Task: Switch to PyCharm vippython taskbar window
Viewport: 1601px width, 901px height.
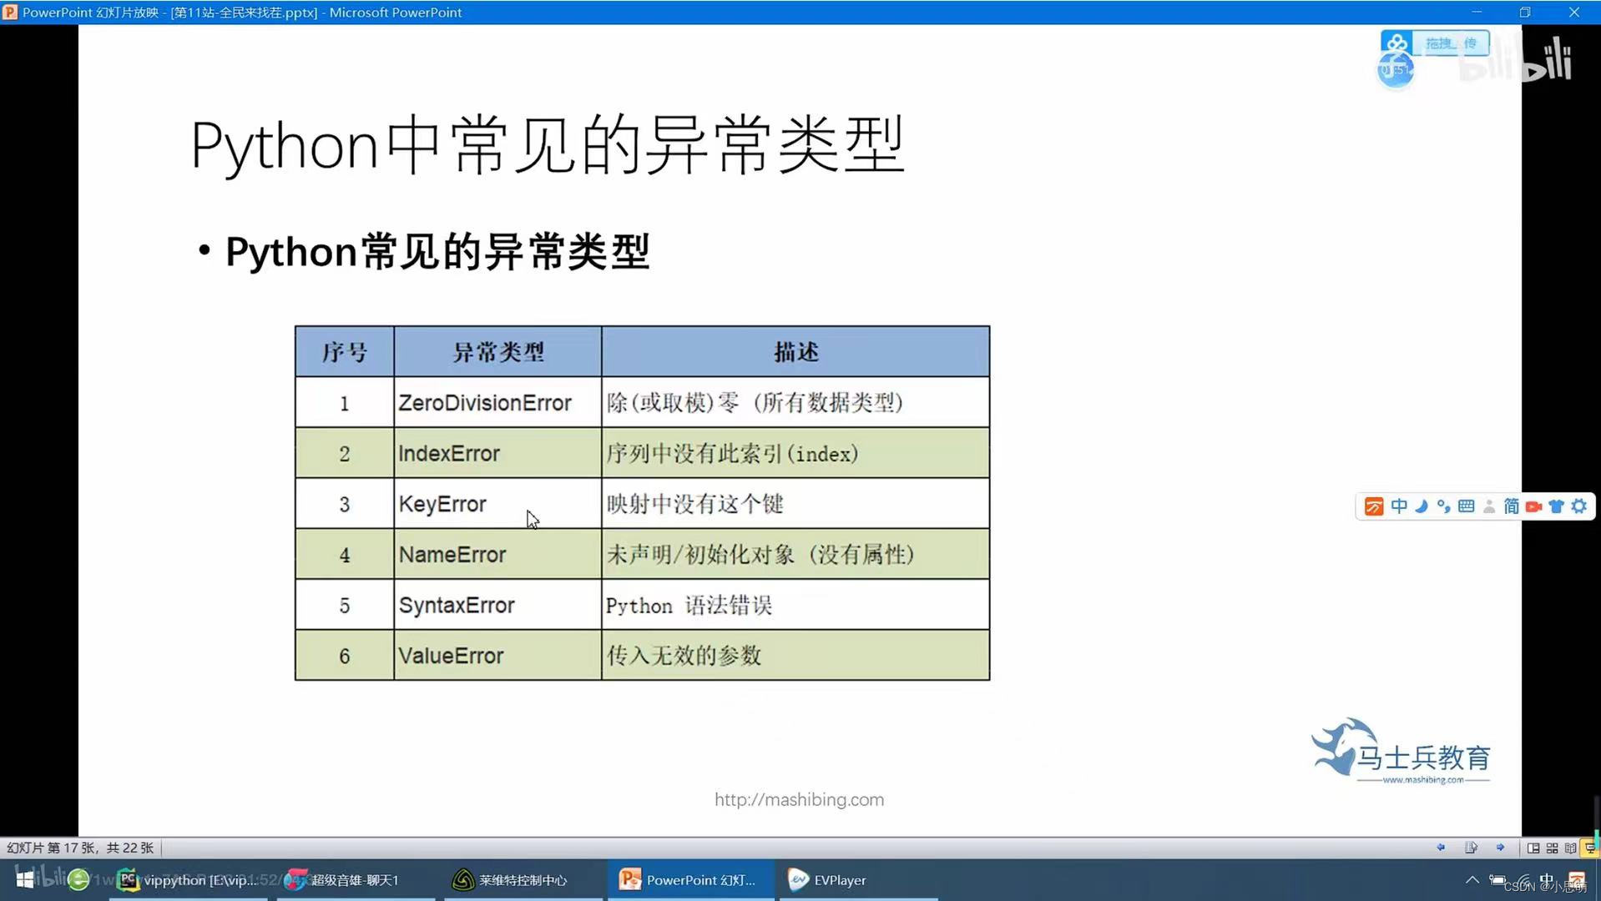Action: pos(189,879)
